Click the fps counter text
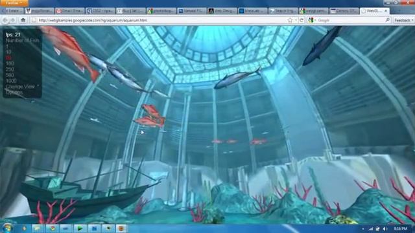415x233 pixels. pyautogui.click(x=13, y=34)
